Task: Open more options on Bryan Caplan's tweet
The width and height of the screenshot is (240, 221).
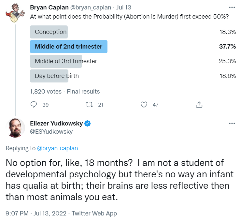Action: point(232,7)
